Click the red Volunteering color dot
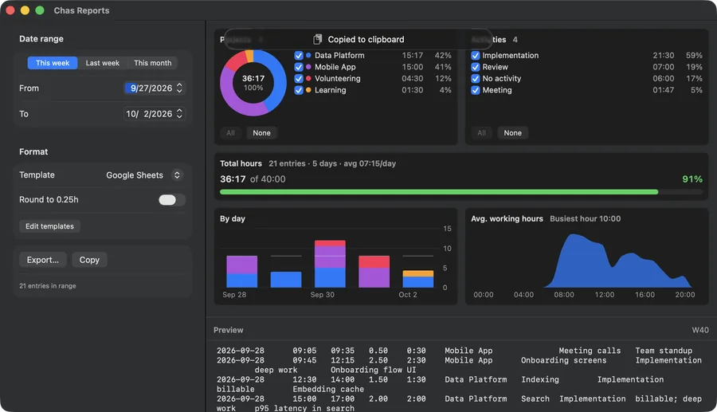 click(308, 79)
